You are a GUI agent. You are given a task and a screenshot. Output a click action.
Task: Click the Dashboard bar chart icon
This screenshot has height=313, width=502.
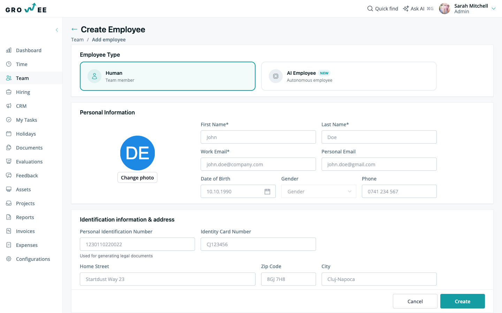coord(9,50)
